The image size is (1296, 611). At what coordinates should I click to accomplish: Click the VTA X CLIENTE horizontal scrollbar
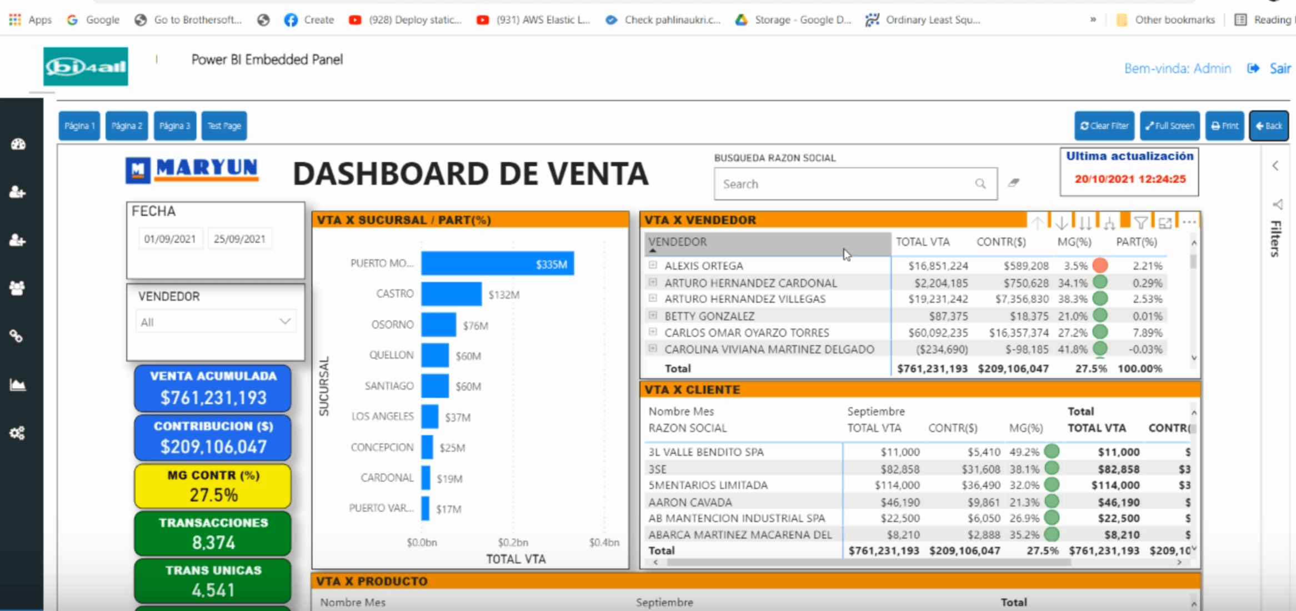(867, 562)
